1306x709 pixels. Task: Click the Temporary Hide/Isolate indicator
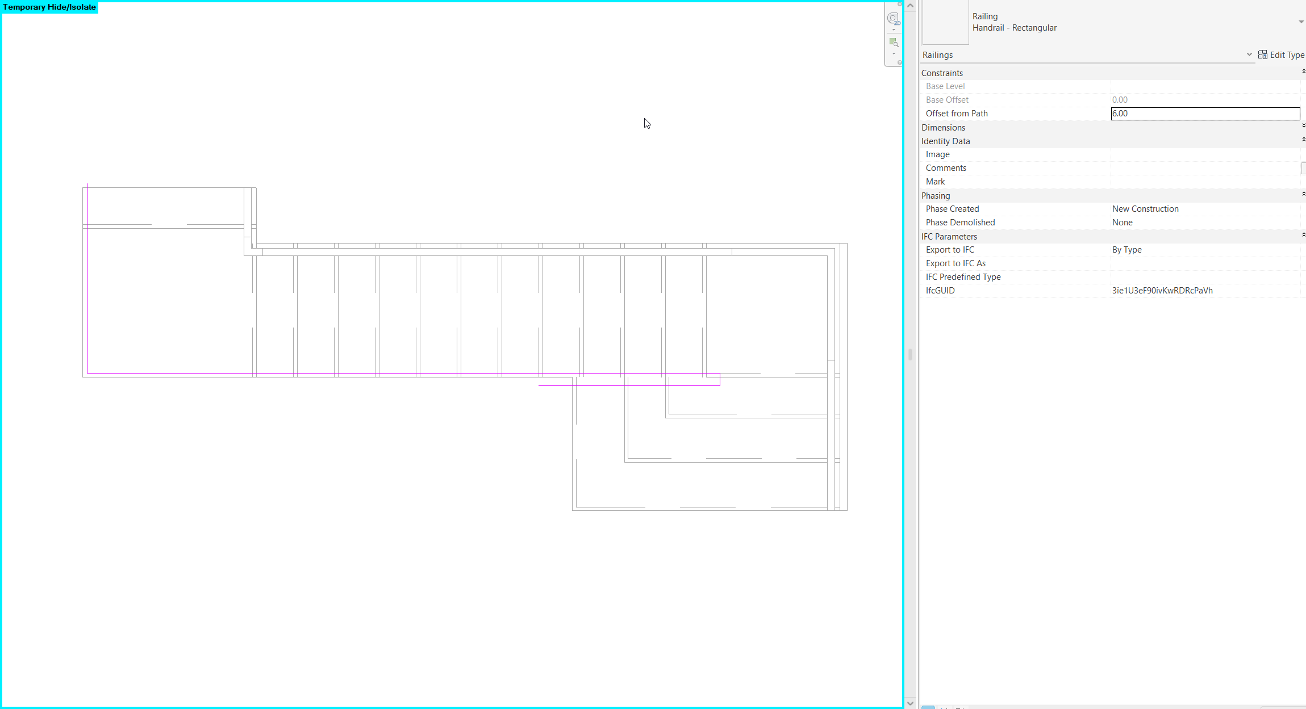[x=49, y=7]
